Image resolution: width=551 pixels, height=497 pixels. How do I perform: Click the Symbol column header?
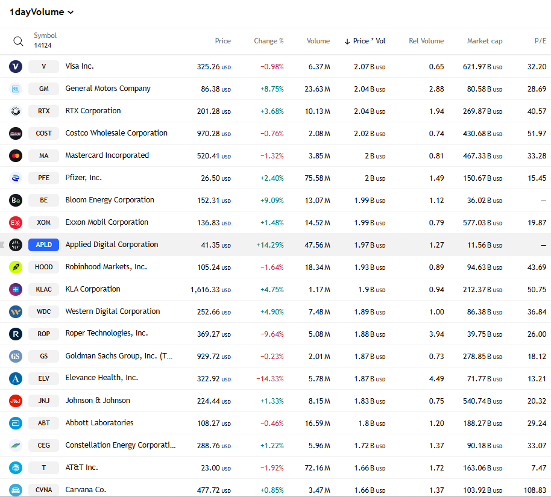point(45,36)
